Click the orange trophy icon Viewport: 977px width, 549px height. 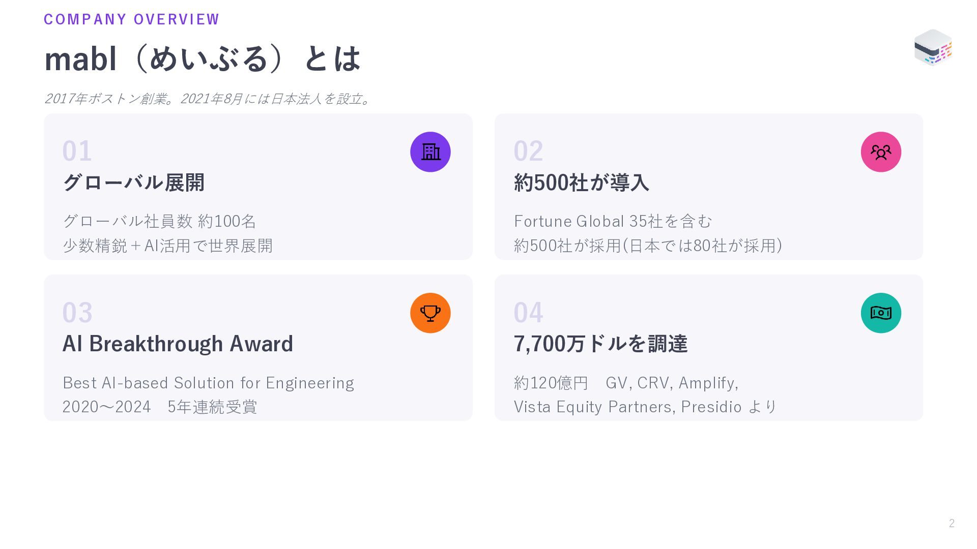pos(430,313)
